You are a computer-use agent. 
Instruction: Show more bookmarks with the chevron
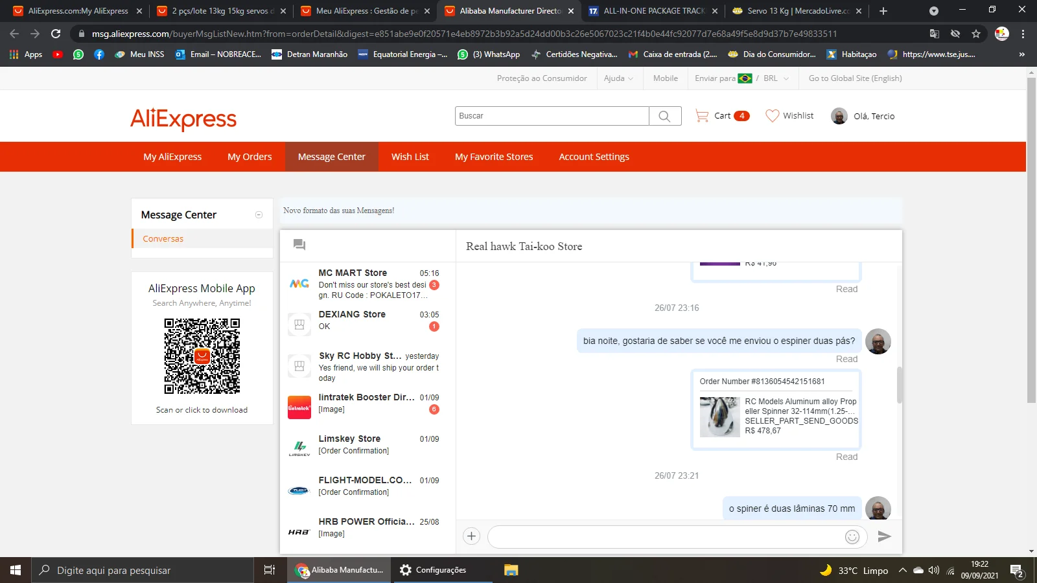[x=1021, y=54]
